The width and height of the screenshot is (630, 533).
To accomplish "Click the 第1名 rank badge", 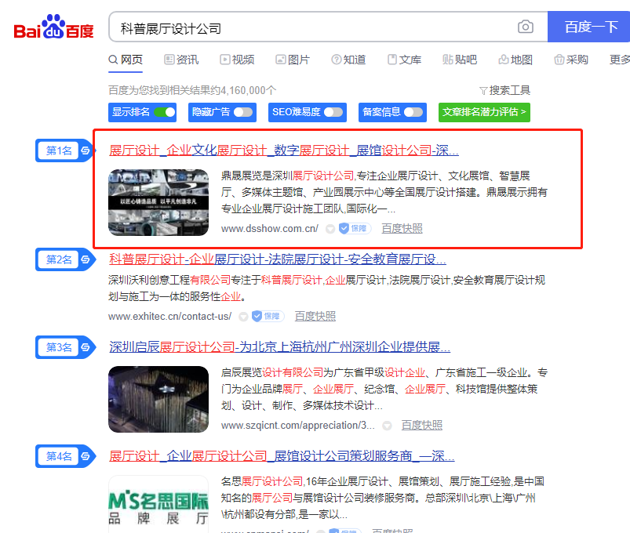I will pos(59,150).
